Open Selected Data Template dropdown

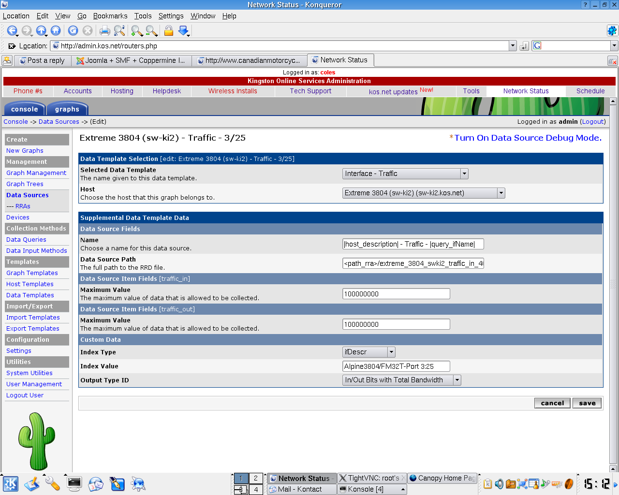pos(405,174)
